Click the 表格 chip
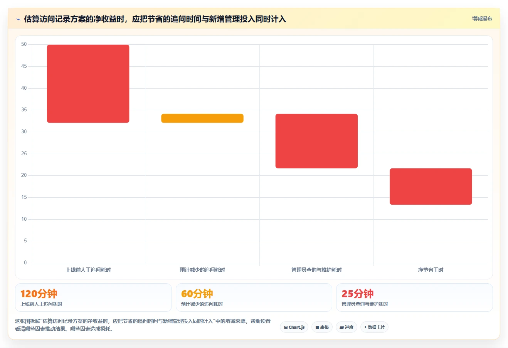Viewport: 508px width, 348px height. coord(322,327)
